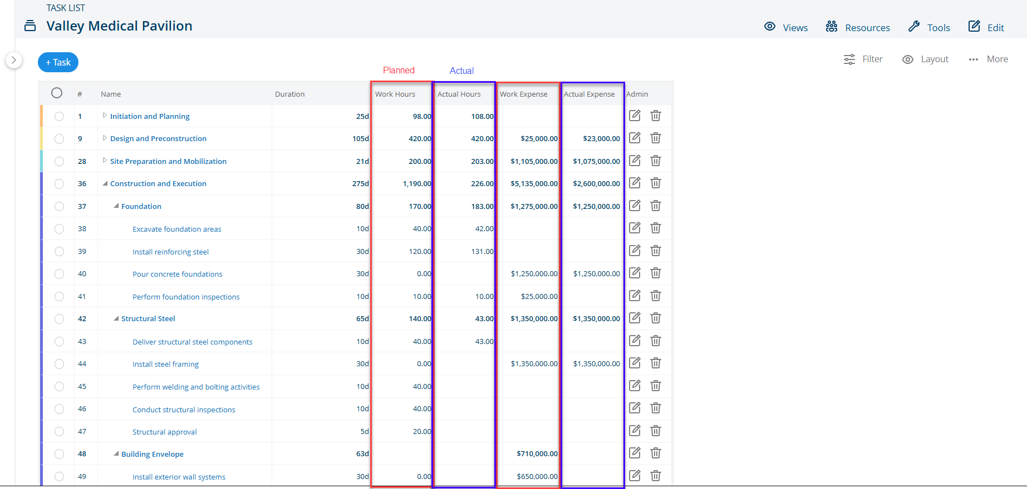
Task: Expand the Initiation and Planning group
Action: (105, 116)
